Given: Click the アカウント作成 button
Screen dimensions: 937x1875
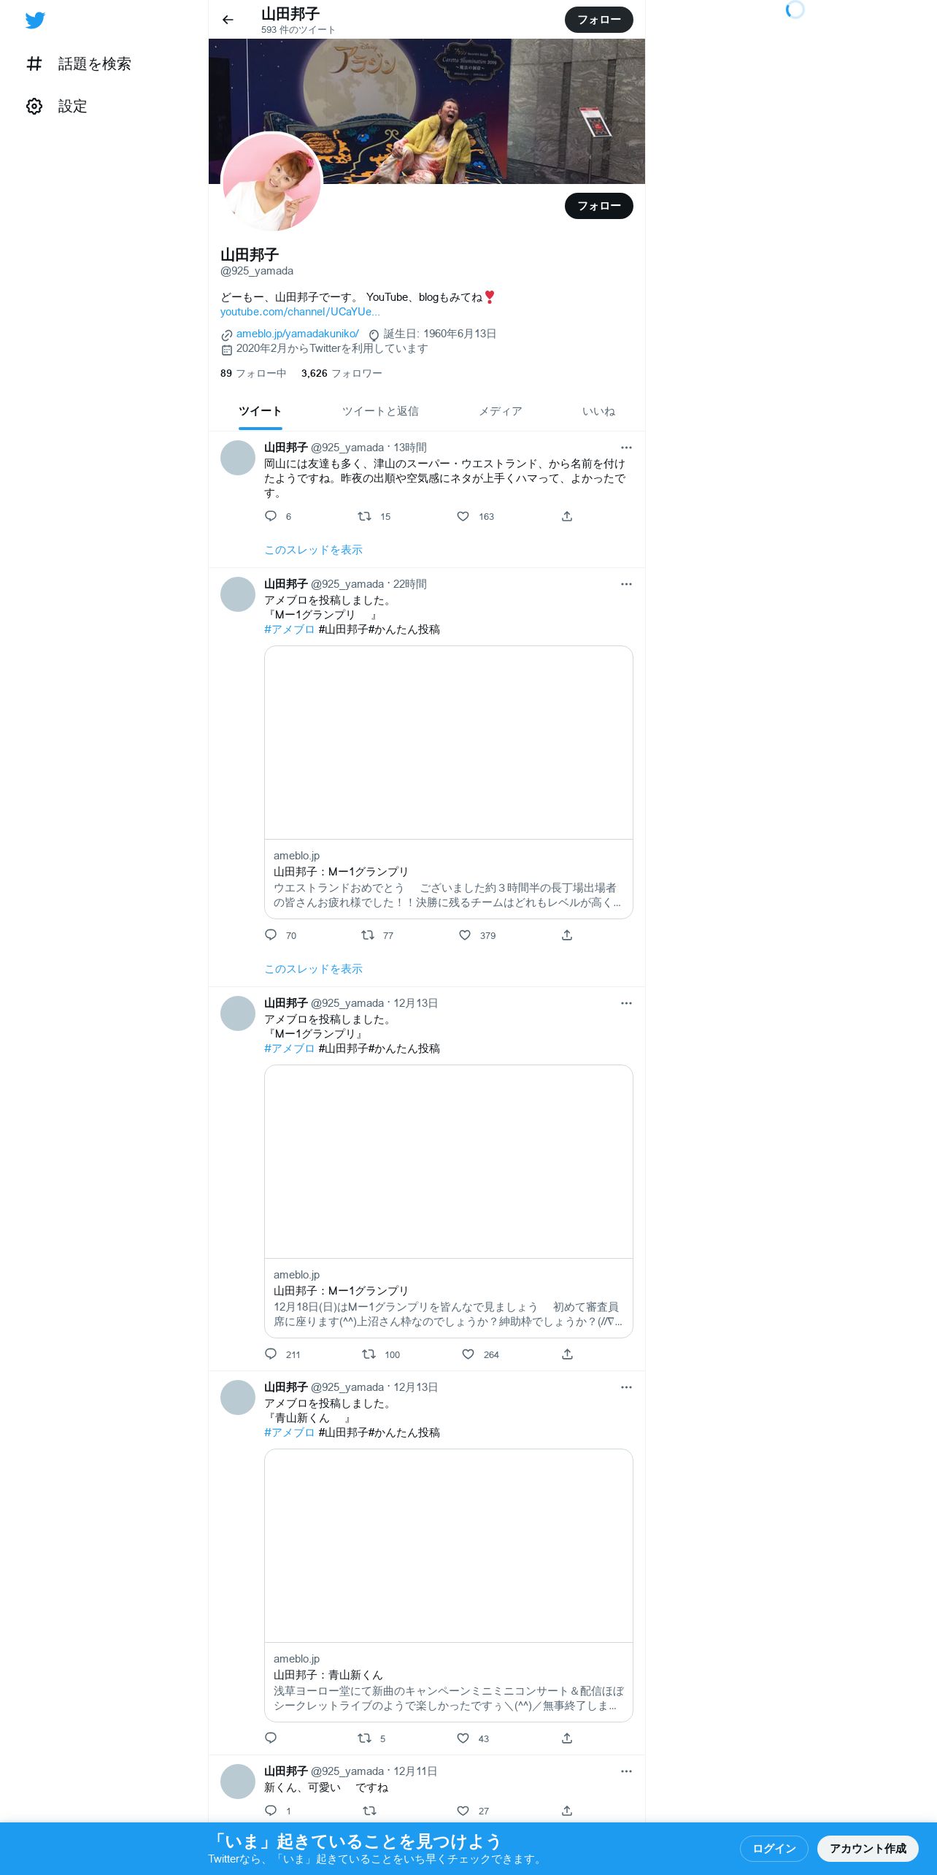Looking at the screenshot, I should pyautogui.click(x=868, y=1848).
